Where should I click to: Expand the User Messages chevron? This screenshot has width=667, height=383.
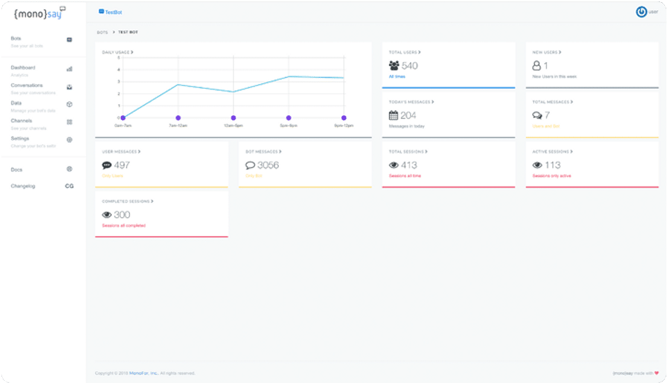[x=139, y=151]
